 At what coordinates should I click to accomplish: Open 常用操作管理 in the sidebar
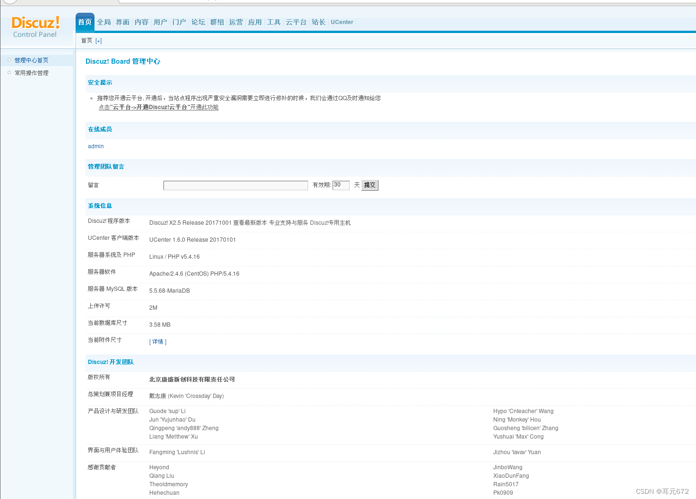coord(32,73)
